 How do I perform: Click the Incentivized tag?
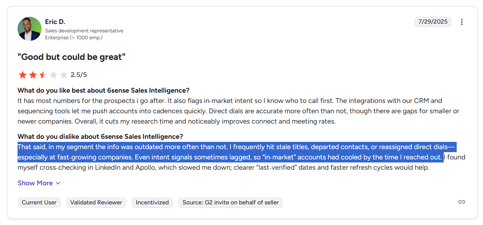[152, 202]
